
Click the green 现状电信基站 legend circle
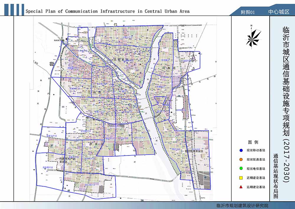[x=241, y=169]
